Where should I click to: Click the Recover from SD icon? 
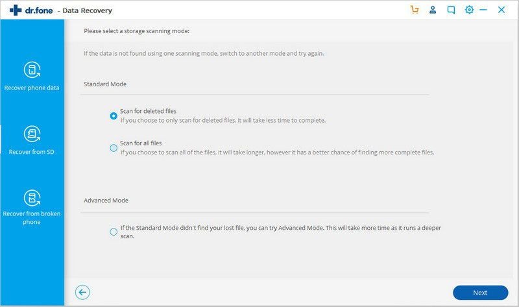tap(32, 134)
